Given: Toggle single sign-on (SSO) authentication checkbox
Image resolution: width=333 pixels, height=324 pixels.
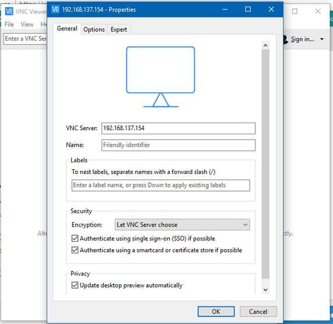Looking at the screenshot, I should tap(75, 238).
